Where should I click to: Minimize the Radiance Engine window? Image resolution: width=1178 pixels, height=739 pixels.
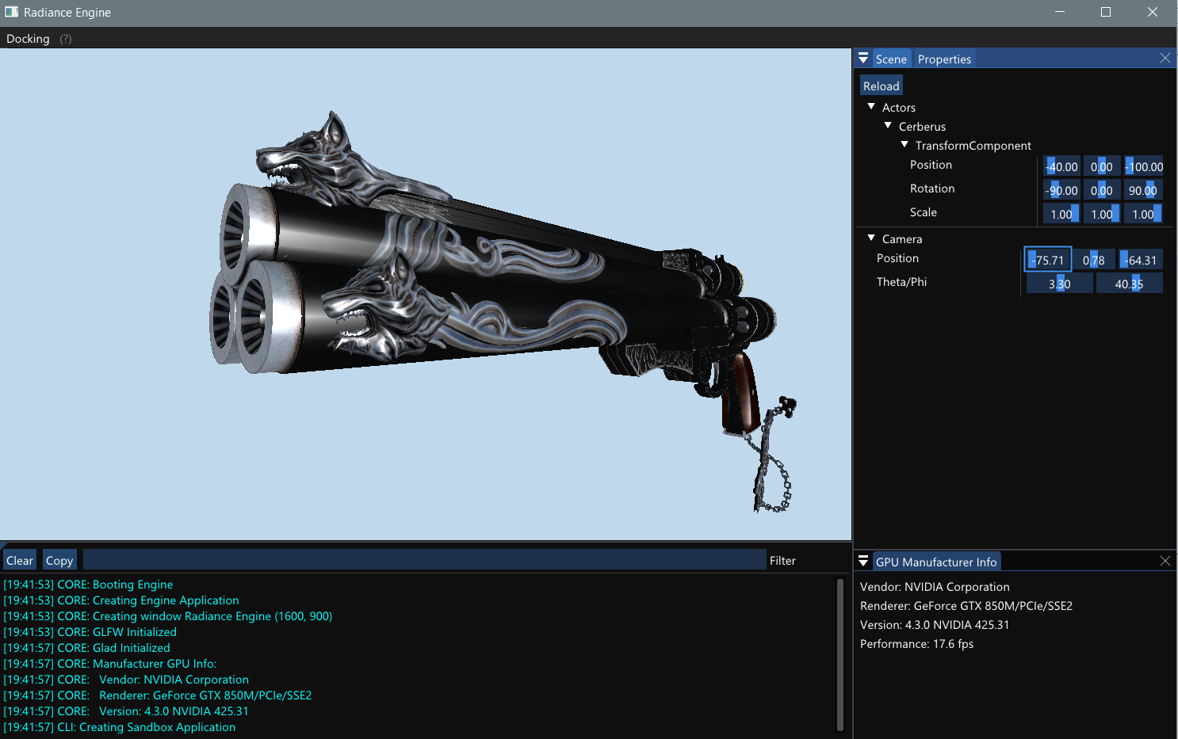click(x=1061, y=12)
